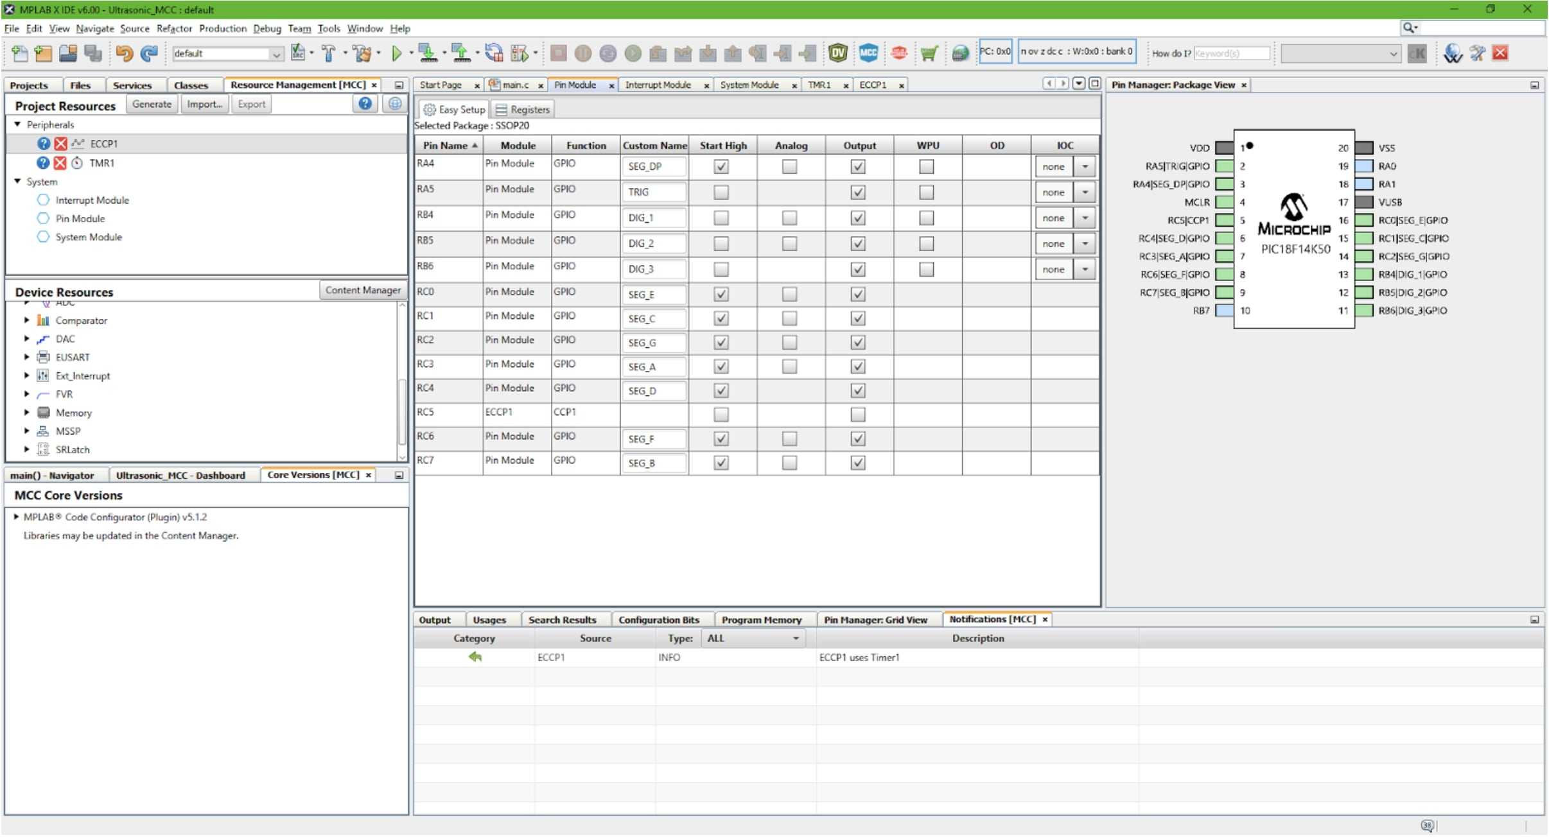Click the green Run Project arrow
The width and height of the screenshot is (1549, 837).
[x=397, y=53]
